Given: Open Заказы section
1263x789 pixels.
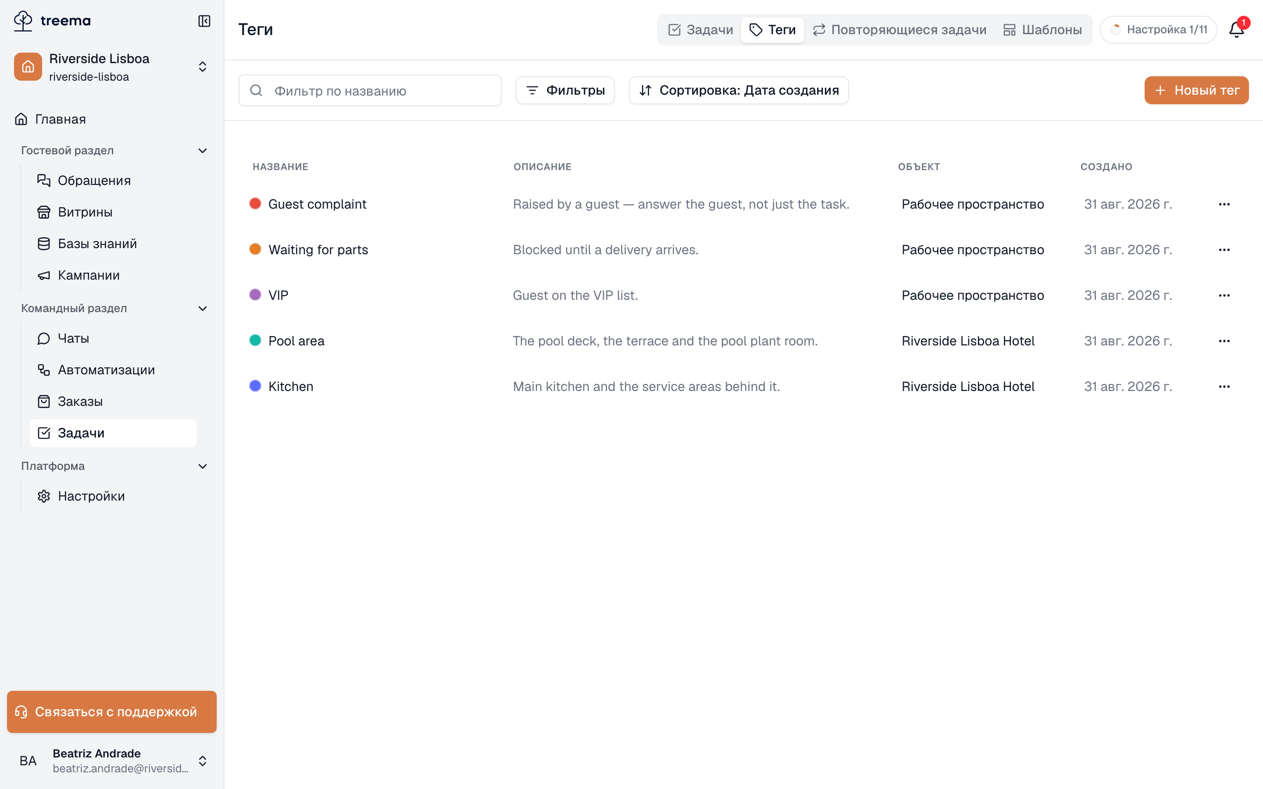Looking at the screenshot, I should (x=113, y=402).
